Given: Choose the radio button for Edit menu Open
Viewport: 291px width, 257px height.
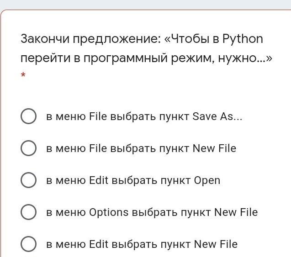Looking at the screenshot, I should pyautogui.click(x=28, y=180).
